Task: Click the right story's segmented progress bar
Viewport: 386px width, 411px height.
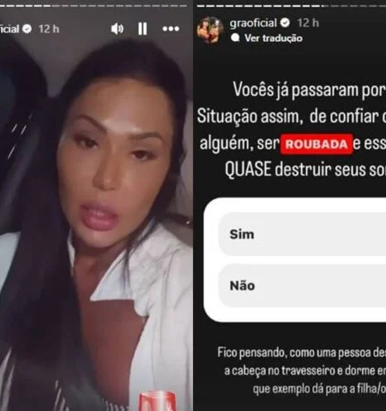Action: (292, 5)
